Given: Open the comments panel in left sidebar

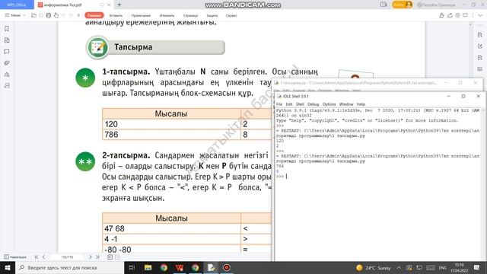Looking at the screenshot, I should (7, 52).
